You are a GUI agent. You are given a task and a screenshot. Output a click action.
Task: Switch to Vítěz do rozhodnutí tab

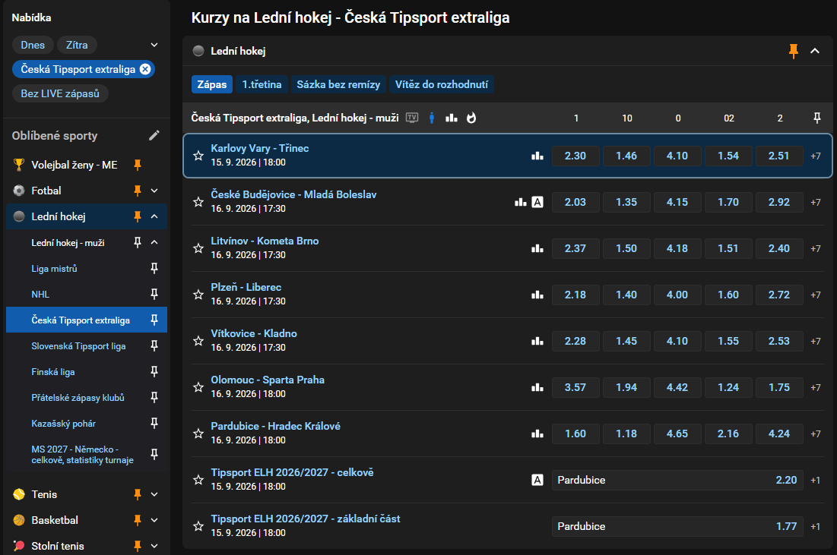(442, 84)
